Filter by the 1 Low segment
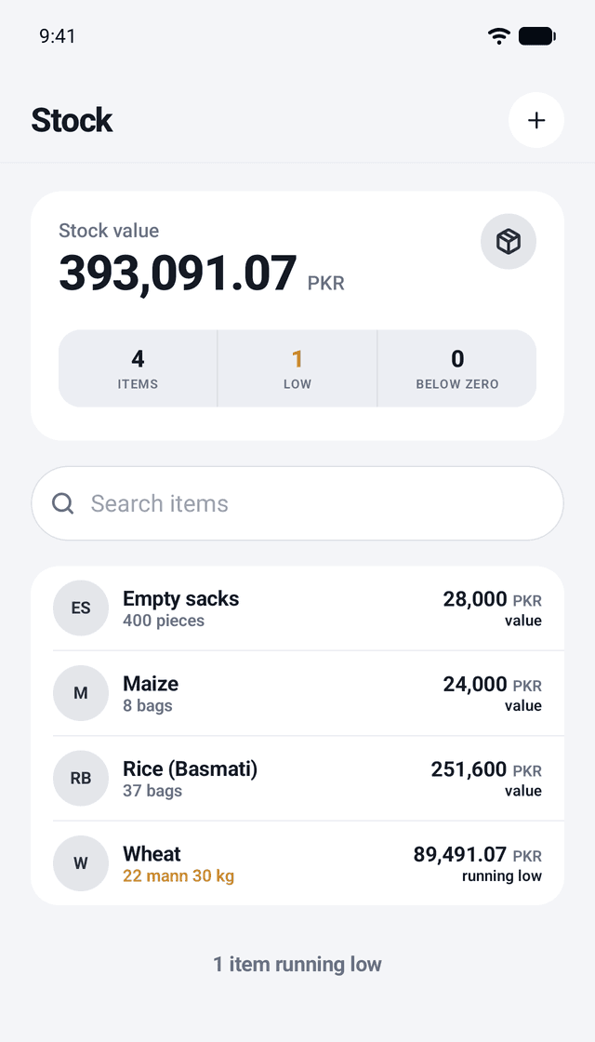The width and height of the screenshot is (595, 1042). pyautogui.click(x=297, y=368)
